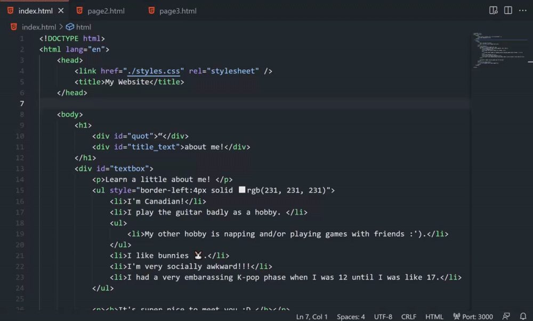Click the broadcast antenna icon by Port
The width and height of the screenshot is (533, 321).
pyautogui.click(x=457, y=316)
